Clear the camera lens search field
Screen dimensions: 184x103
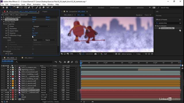tap(180, 23)
